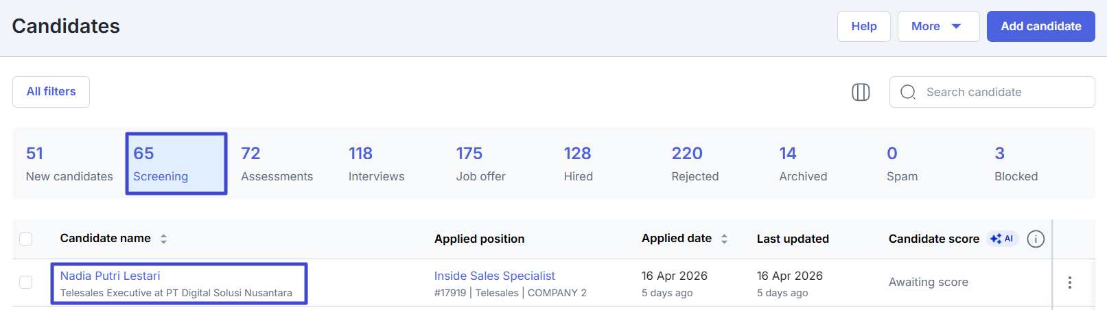Open the three-dot row actions menu
The width and height of the screenshot is (1107, 310).
click(1069, 283)
